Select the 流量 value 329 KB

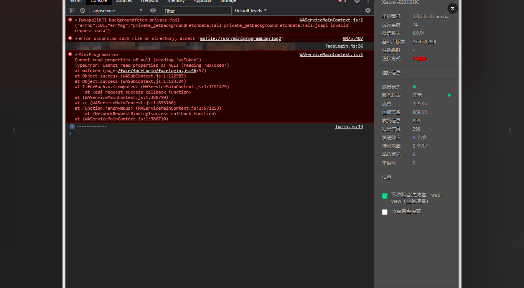(x=420, y=104)
